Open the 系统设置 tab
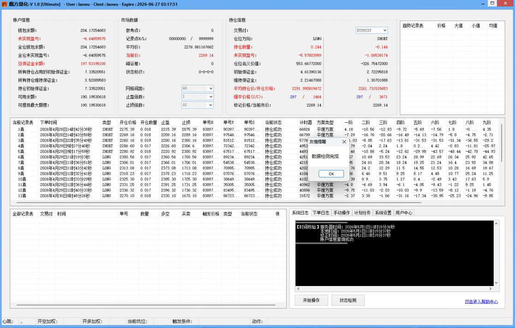This screenshot has width=515, height=328. 383,213
